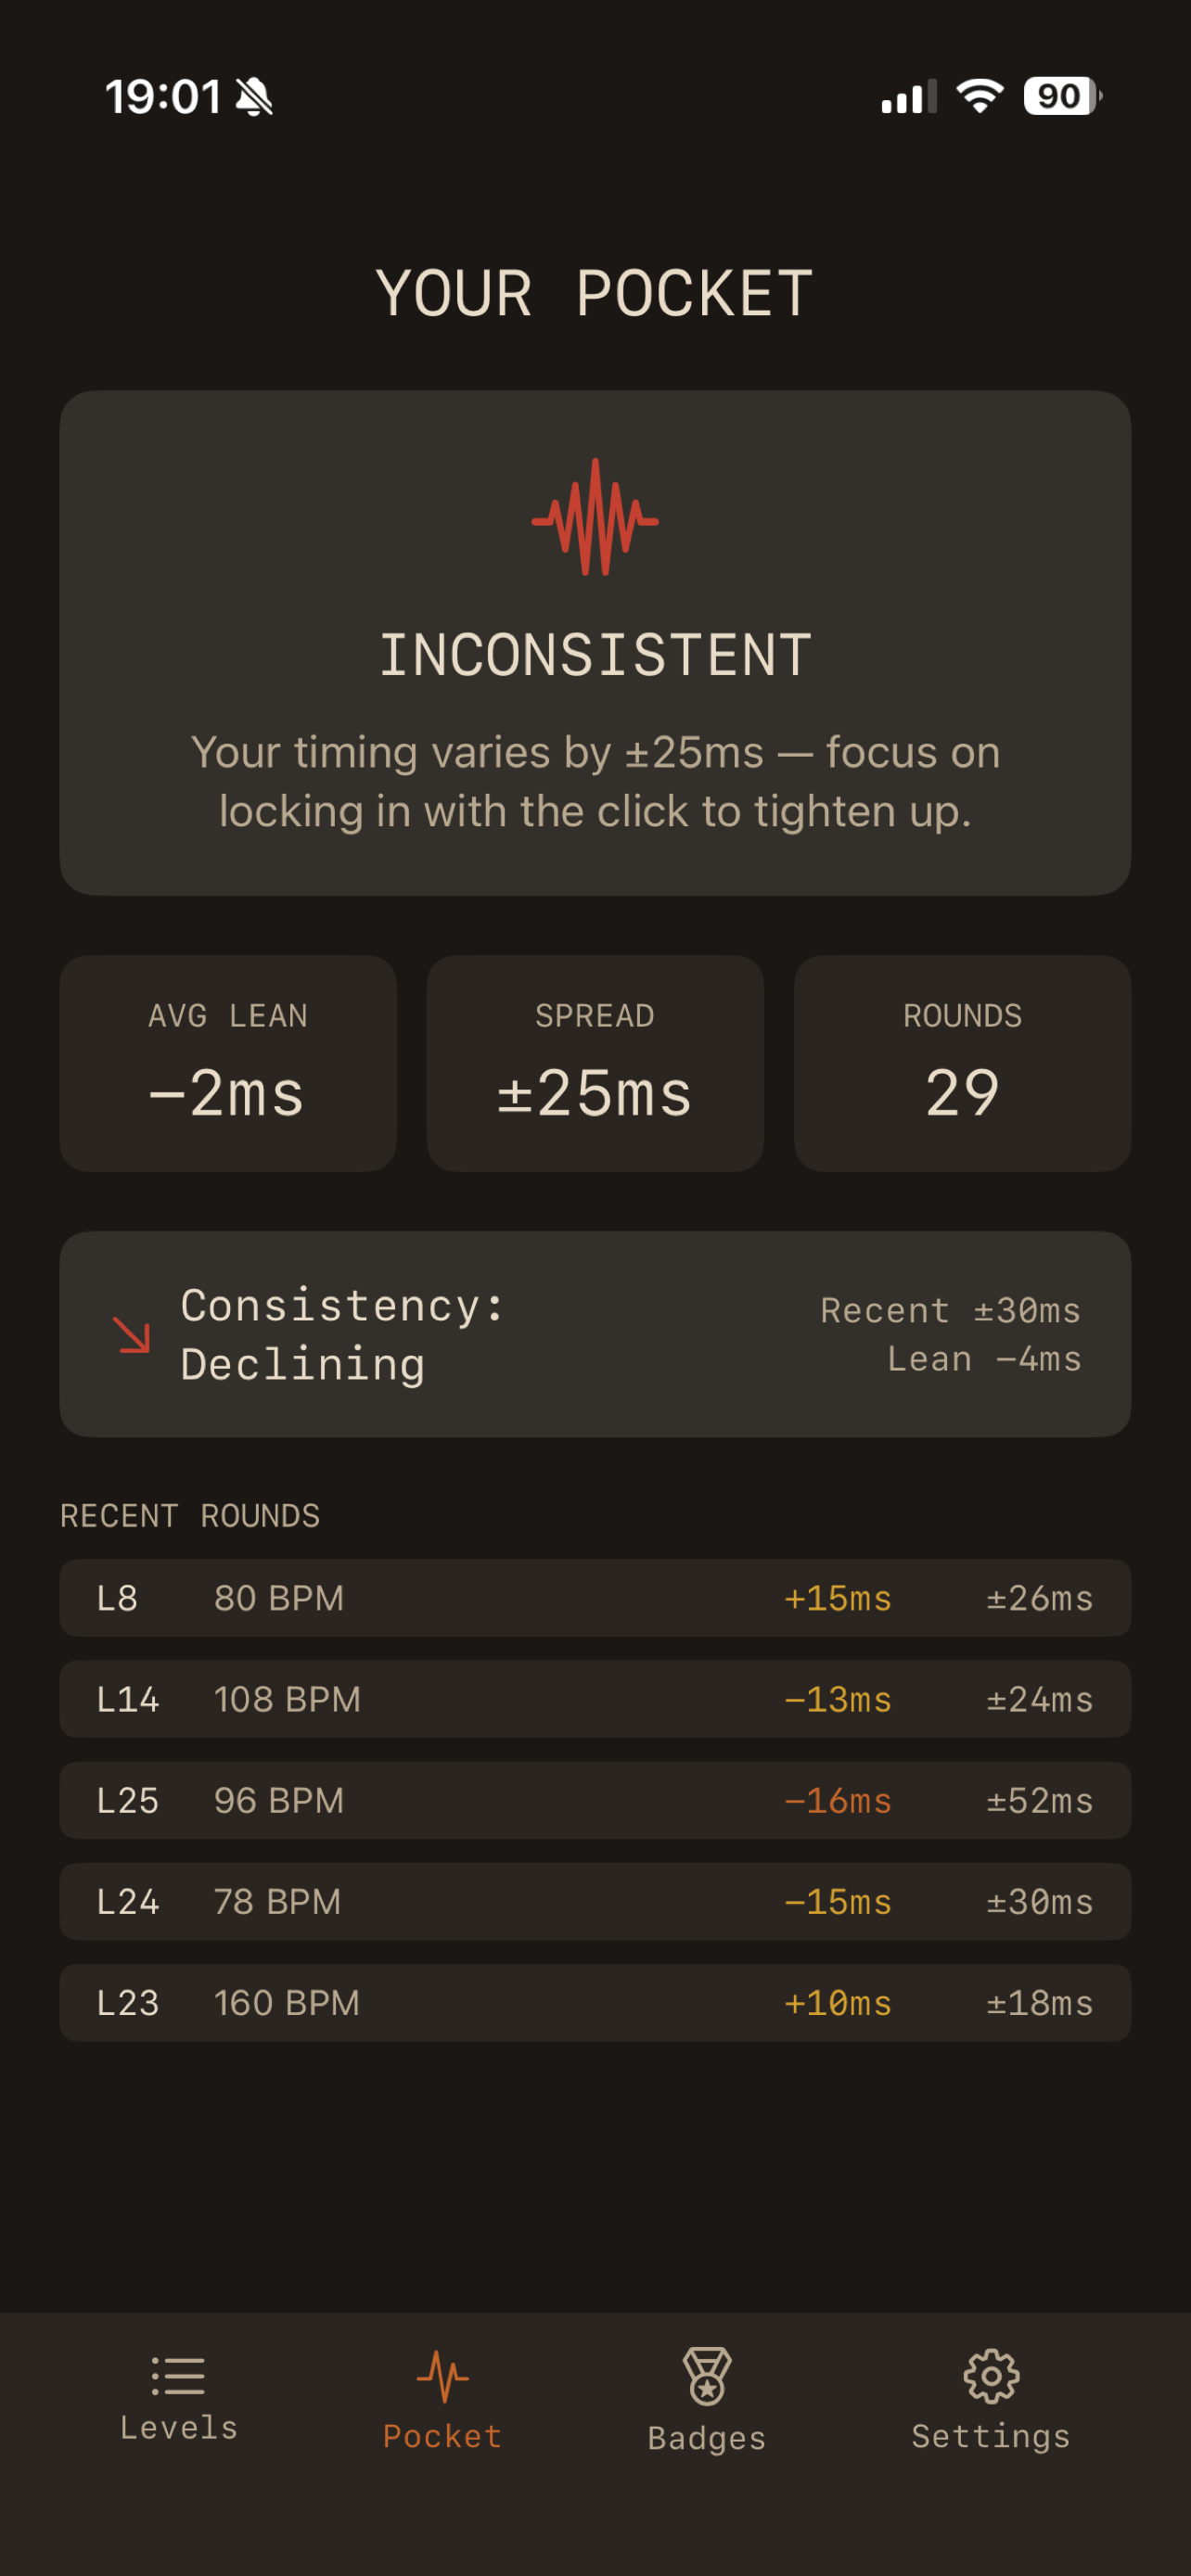Tap the declining arrow icon
This screenshot has height=2576, width=1191.
tap(131, 1334)
